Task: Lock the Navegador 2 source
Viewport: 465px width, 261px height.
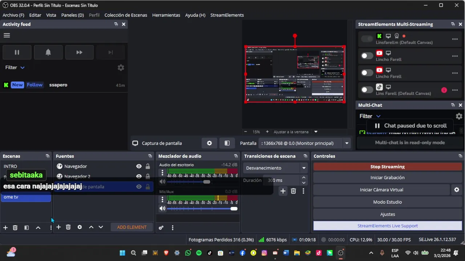Action: [147, 177]
